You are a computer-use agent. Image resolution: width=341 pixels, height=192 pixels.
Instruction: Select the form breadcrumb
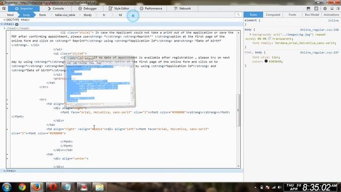tap(43, 15)
